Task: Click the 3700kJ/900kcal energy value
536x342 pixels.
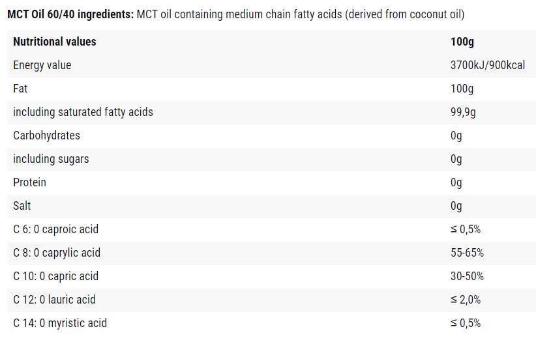Action: (487, 65)
